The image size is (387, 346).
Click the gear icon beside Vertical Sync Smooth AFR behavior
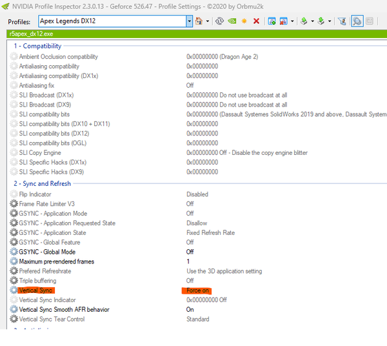[14, 309]
